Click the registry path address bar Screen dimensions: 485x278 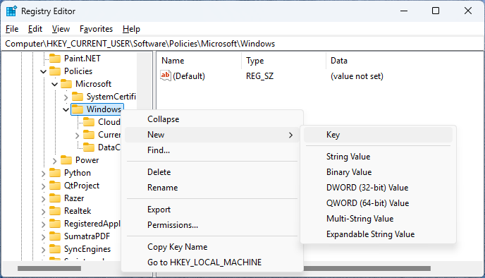click(x=242, y=44)
